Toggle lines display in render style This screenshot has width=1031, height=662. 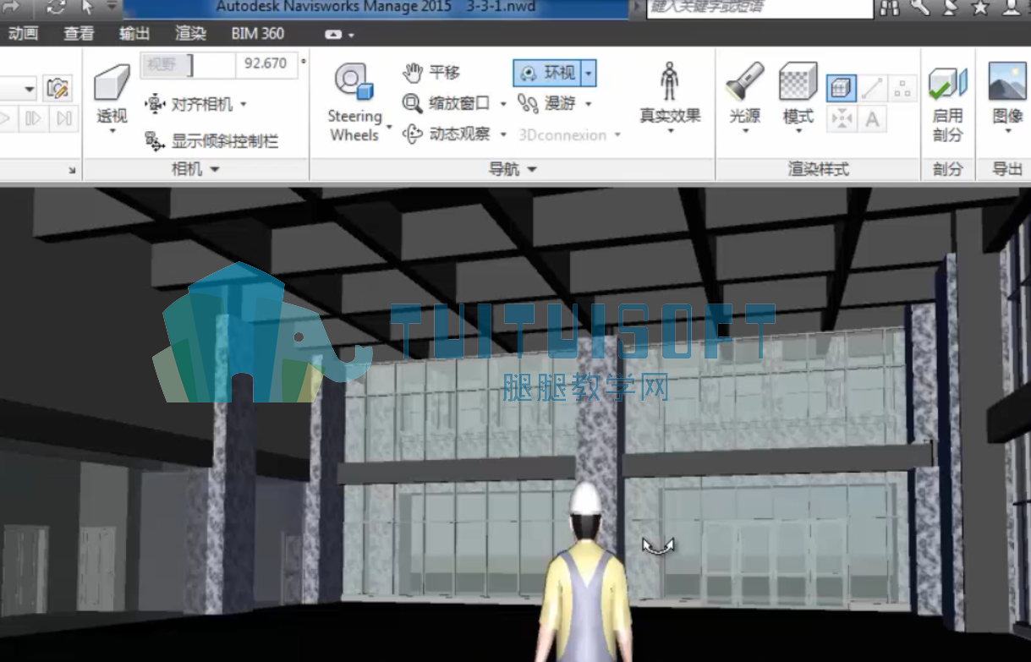tap(873, 89)
